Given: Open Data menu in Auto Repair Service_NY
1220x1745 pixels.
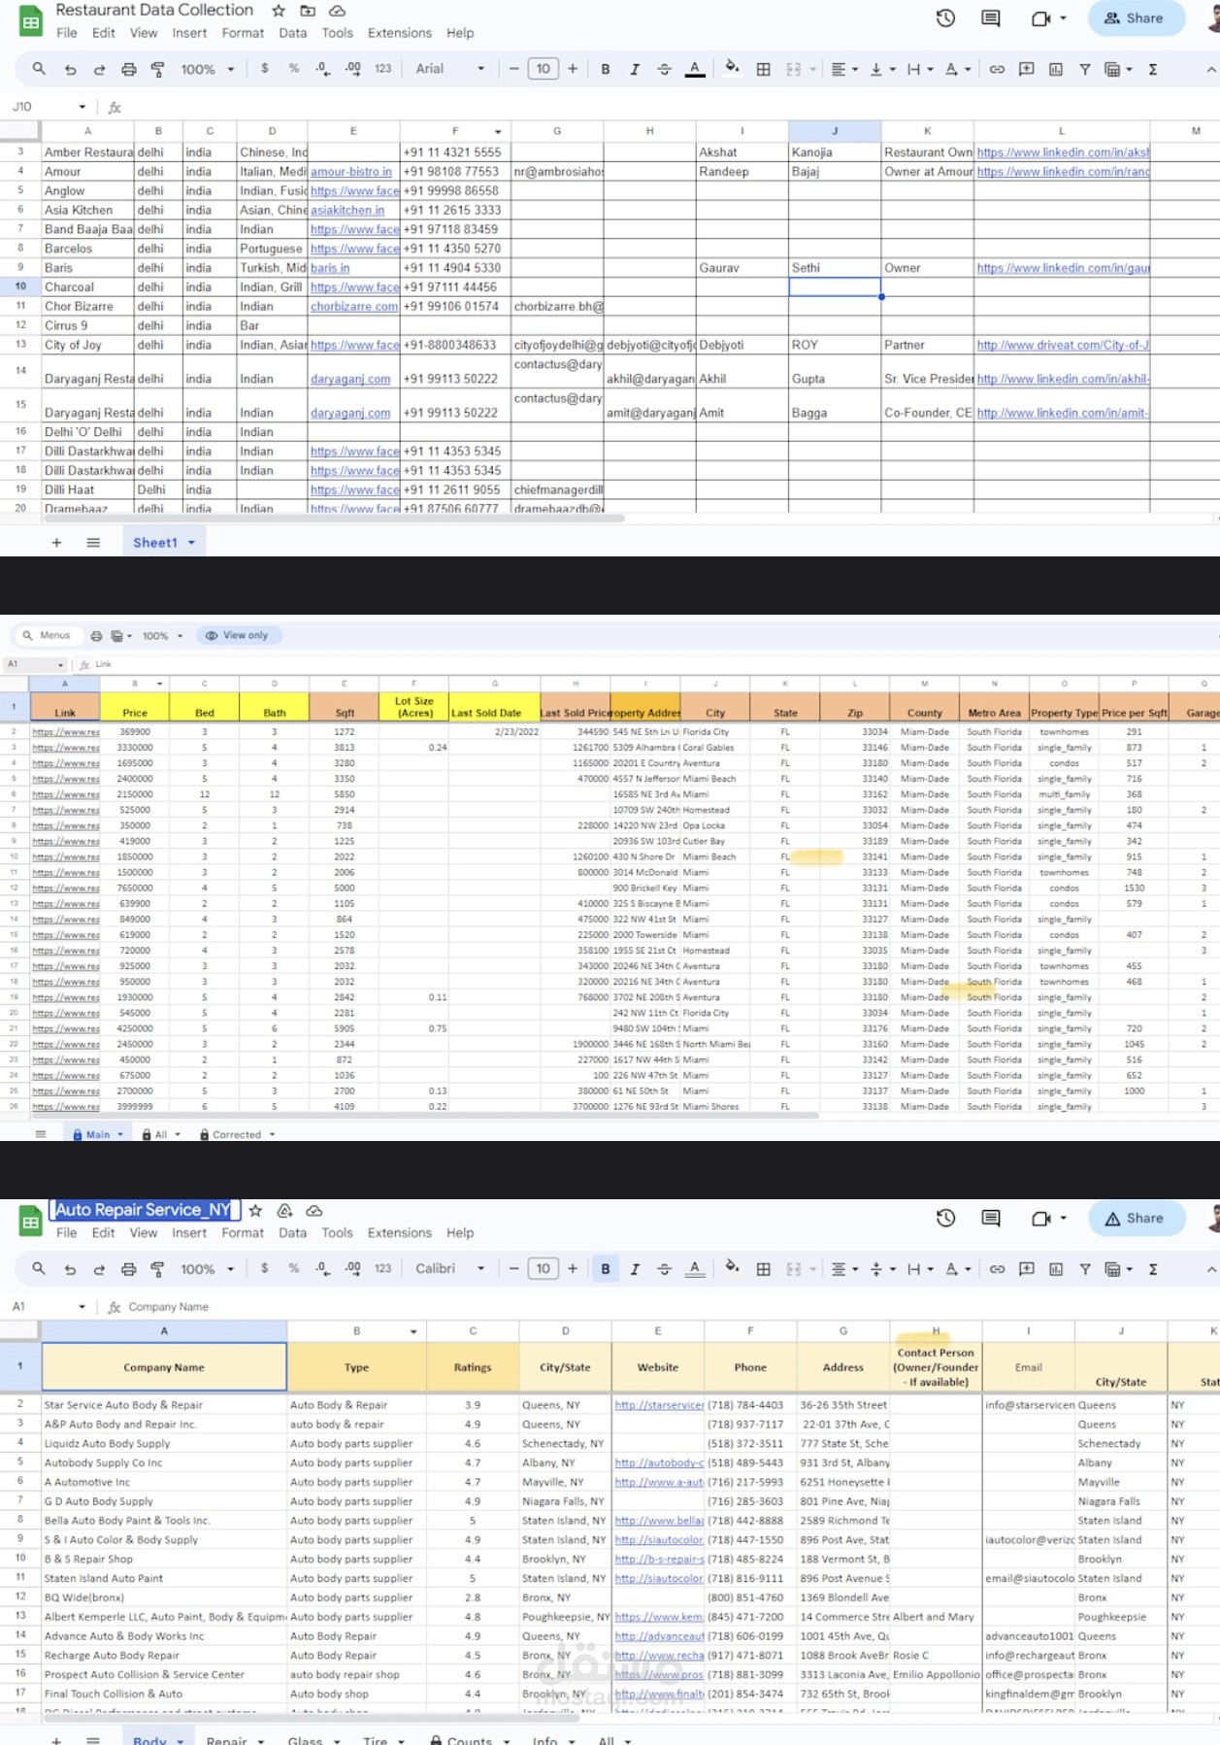Looking at the screenshot, I should tap(292, 1233).
